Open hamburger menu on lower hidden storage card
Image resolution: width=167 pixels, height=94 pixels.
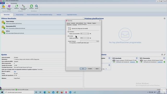(x=109, y=65)
